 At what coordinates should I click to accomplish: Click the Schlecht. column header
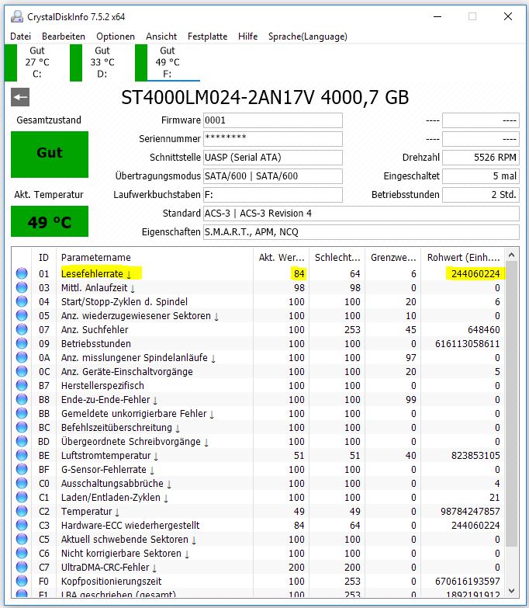click(337, 257)
